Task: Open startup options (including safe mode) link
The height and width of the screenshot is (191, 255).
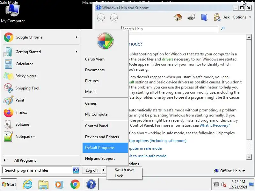Action: (x=157, y=141)
